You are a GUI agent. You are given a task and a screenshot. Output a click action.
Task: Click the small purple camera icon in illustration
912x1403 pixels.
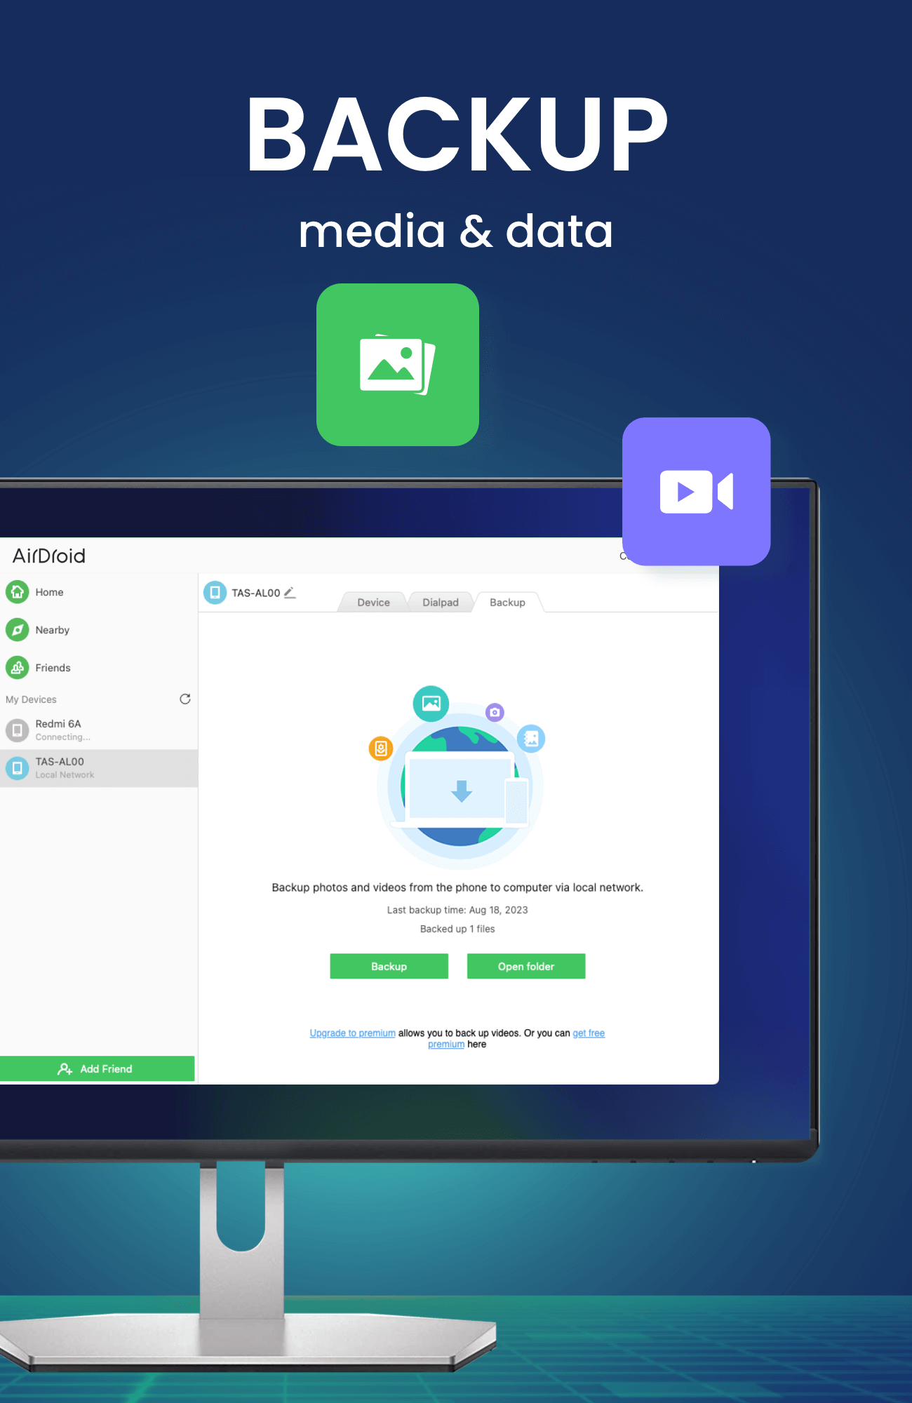[x=495, y=712]
